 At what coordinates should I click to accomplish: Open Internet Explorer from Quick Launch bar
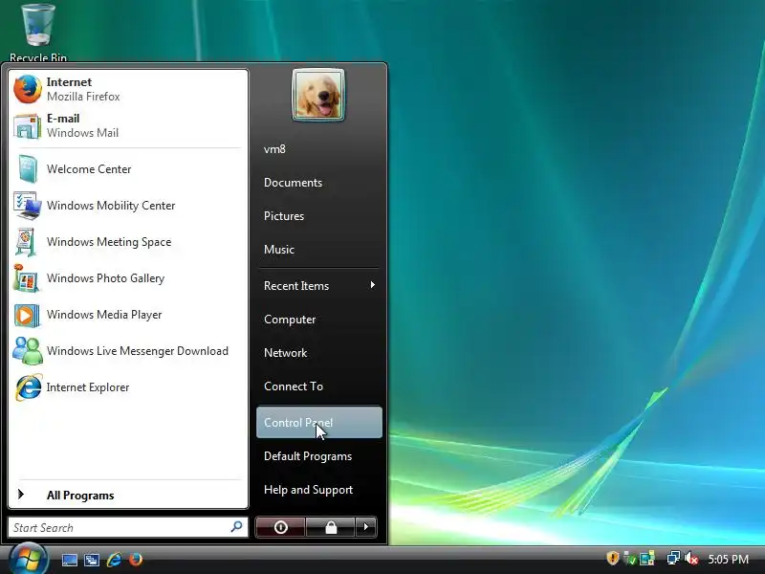click(114, 559)
